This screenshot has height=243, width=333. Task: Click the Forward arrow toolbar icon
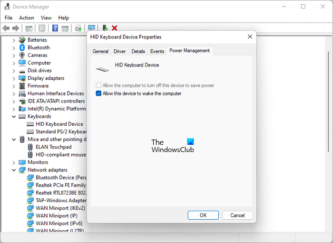[x=16, y=28]
